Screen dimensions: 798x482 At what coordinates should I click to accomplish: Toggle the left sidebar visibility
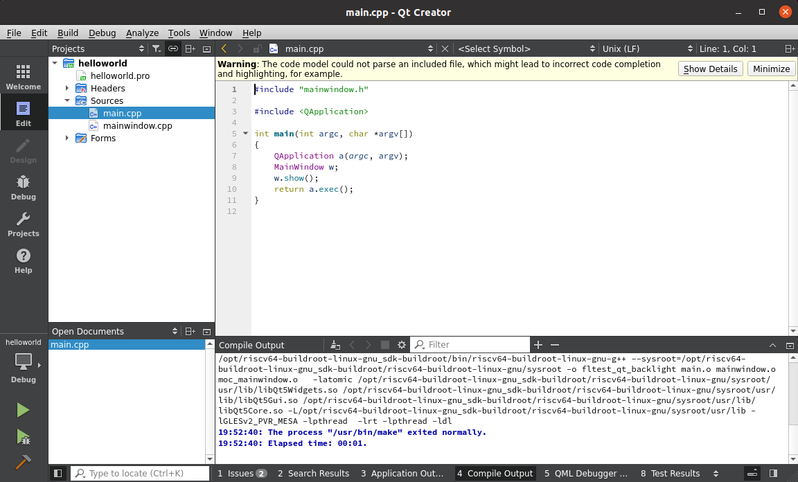[x=58, y=474]
